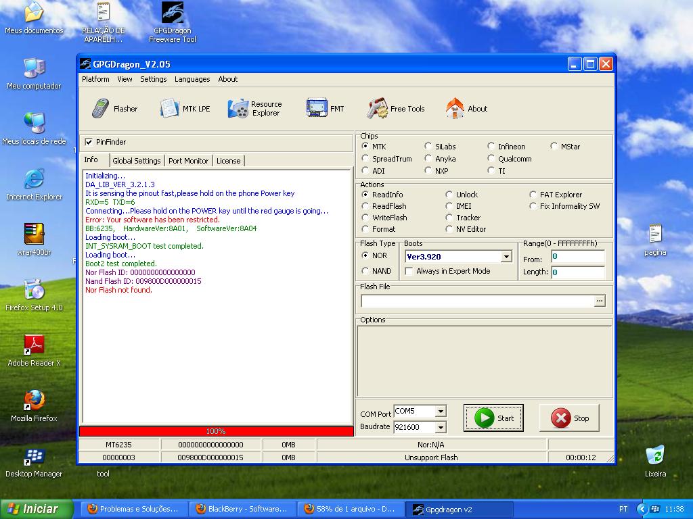The height and width of the screenshot is (519, 693).
Task: Choose the ReadFlash action
Action: 365,206
